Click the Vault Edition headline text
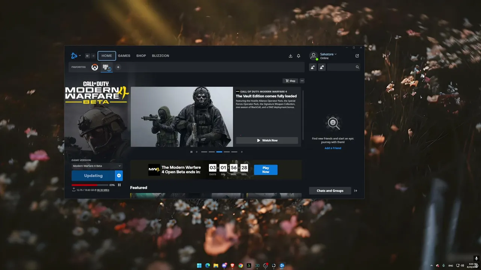 pos(266,96)
